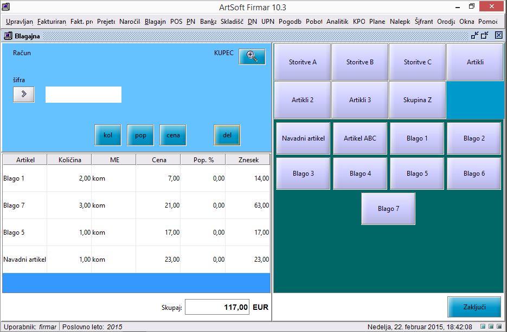Open the Šifranti menu
The height and width of the screenshot is (332, 507).
[423, 22]
